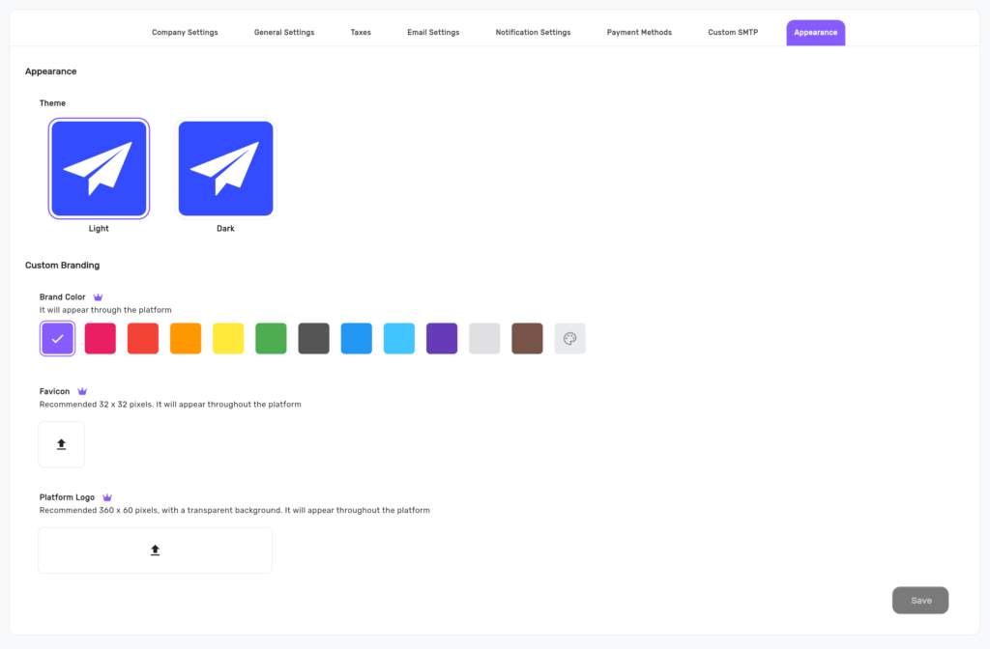Click the Appearance section heading

click(50, 71)
